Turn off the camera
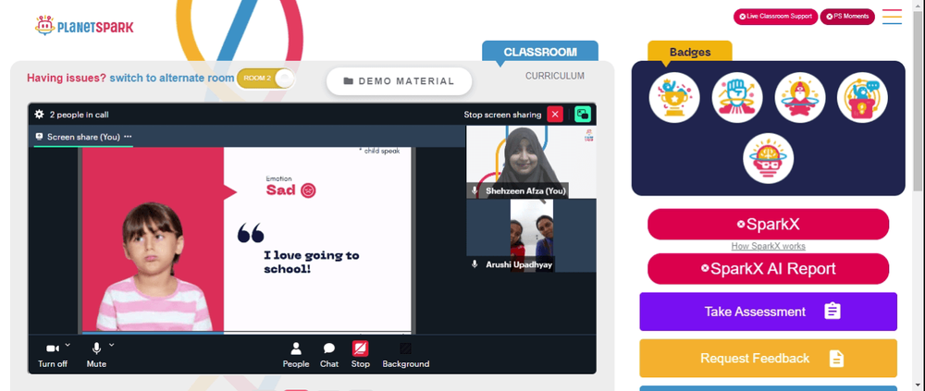The height and width of the screenshot is (391, 925). (x=53, y=355)
